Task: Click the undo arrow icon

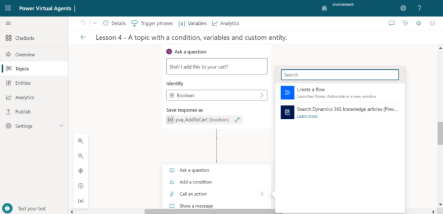Action: pos(83,23)
